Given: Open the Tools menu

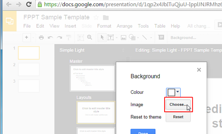Looking at the screenshot, I should pyautogui.click(x=143, y=26).
